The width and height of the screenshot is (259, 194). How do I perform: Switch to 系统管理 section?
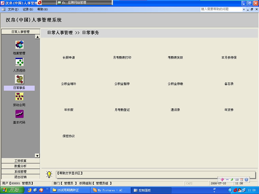(21, 172)
